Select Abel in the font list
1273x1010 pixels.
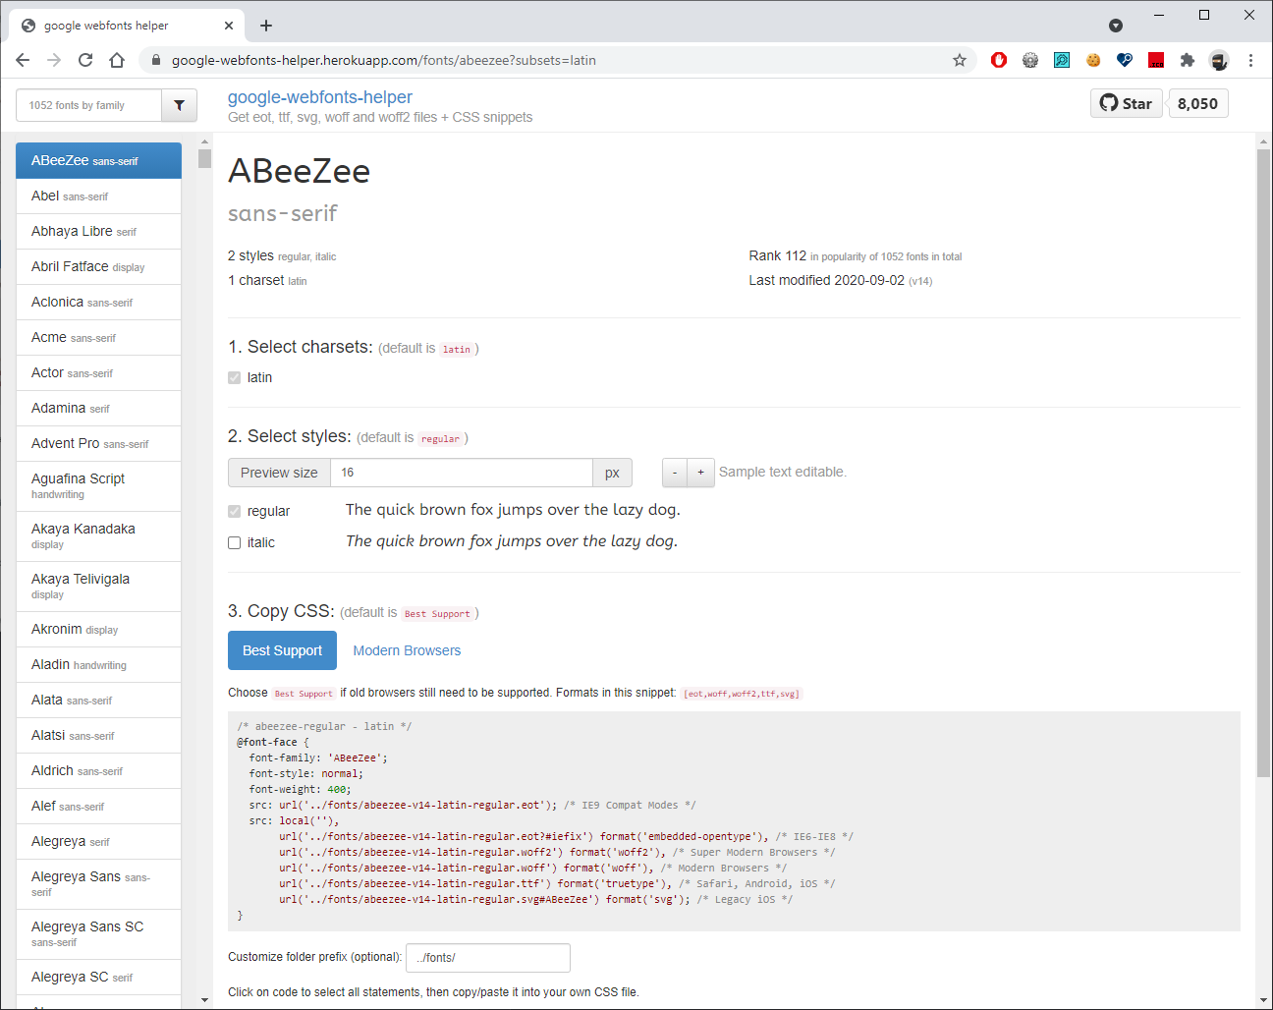click(98, 196)
